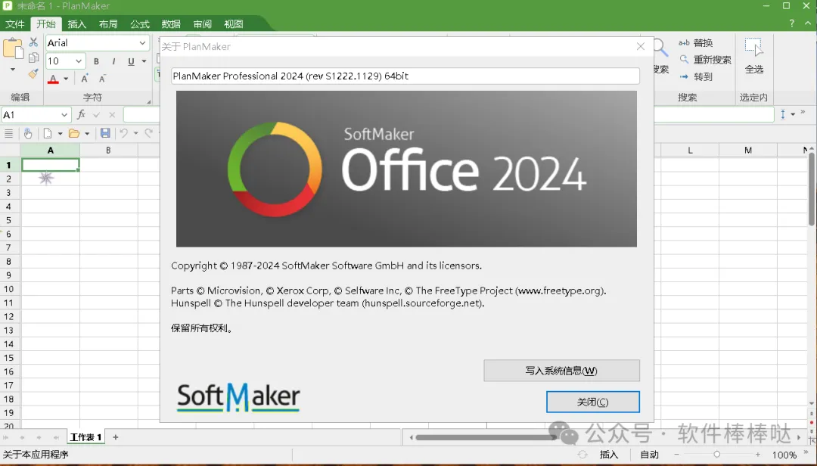Click the Copy icon in ribbon
Screen dimensions: 817x466
(x=33, y=57)
